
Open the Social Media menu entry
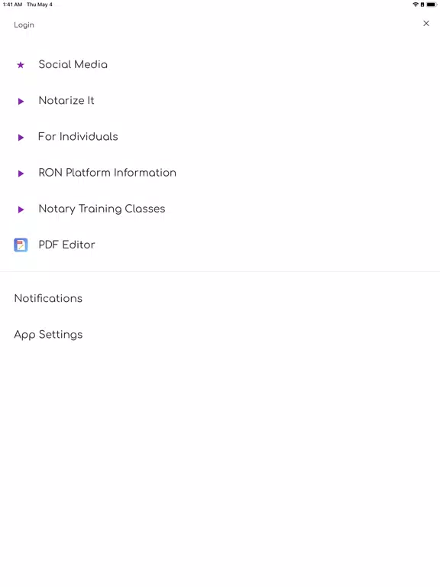click(x=73, y=64)
